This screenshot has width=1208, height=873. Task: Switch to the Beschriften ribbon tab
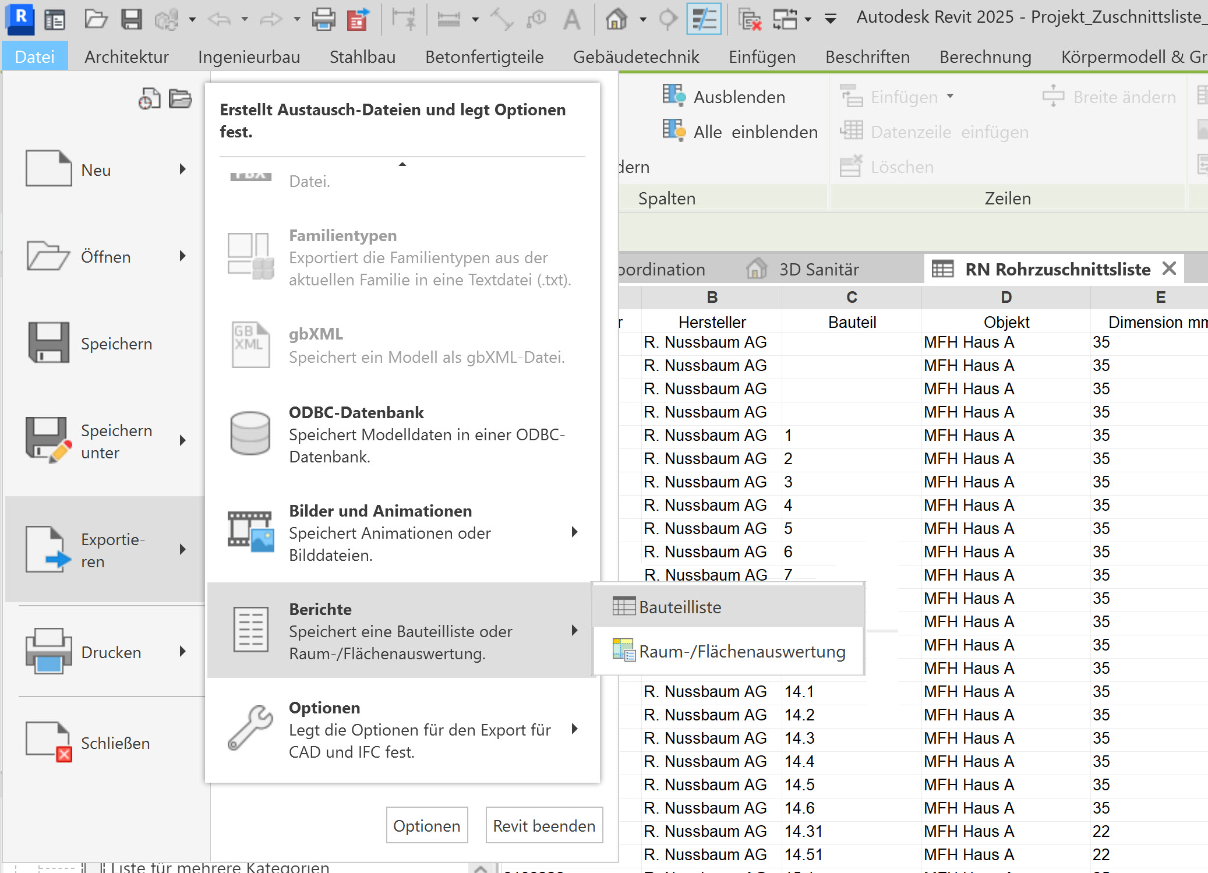[x=867, y=56]
